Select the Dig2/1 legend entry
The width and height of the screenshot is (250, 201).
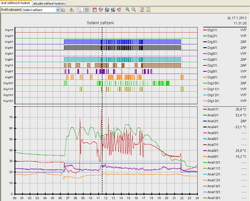click(x=225, y=36)
